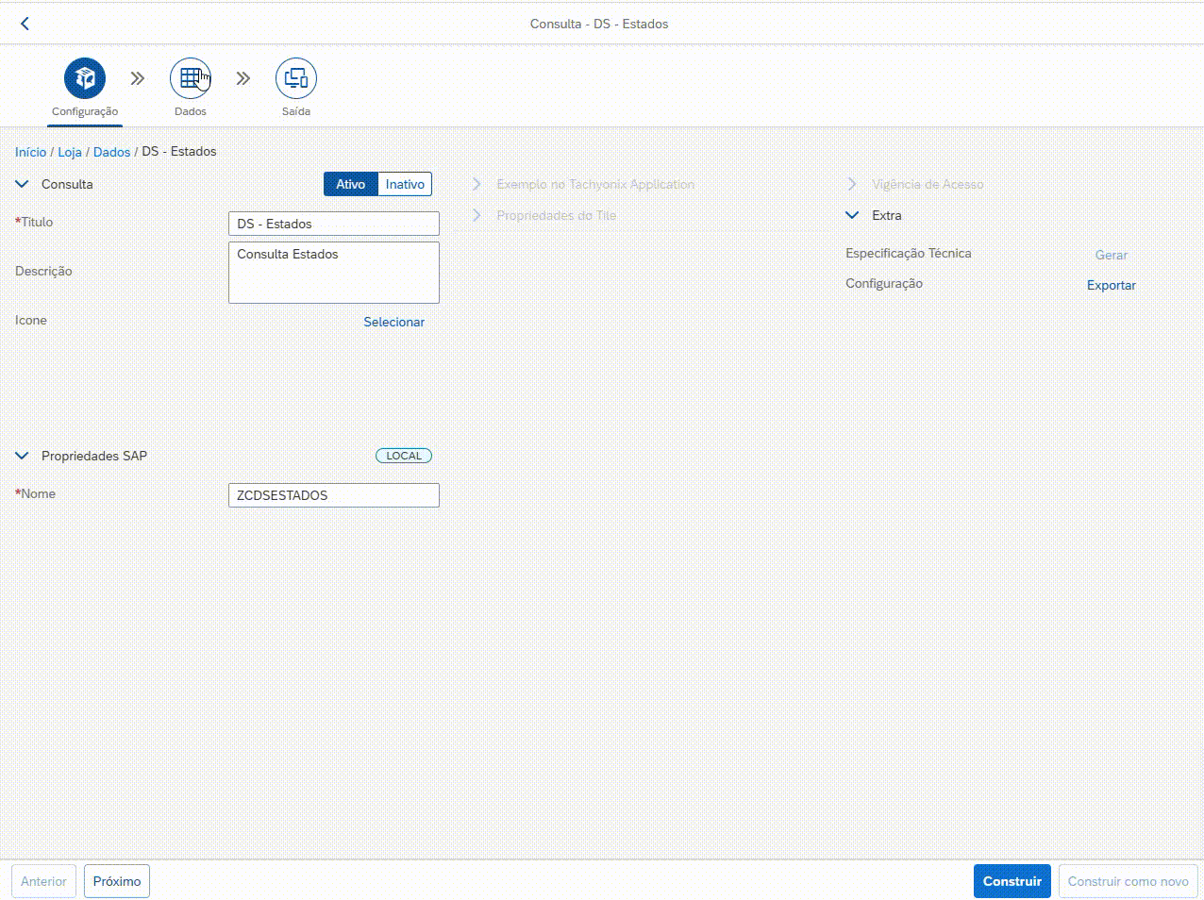The width and height of the screenshot is (1204, 900).
Task: Collapse the Consulta section
Action: click(x=23, y=184)
